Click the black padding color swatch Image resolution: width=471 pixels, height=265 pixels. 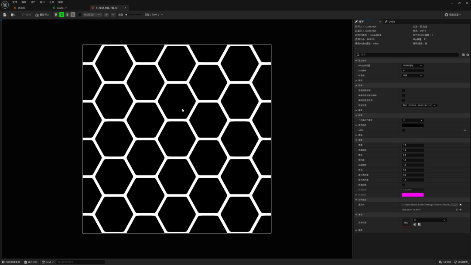[413, 125]
